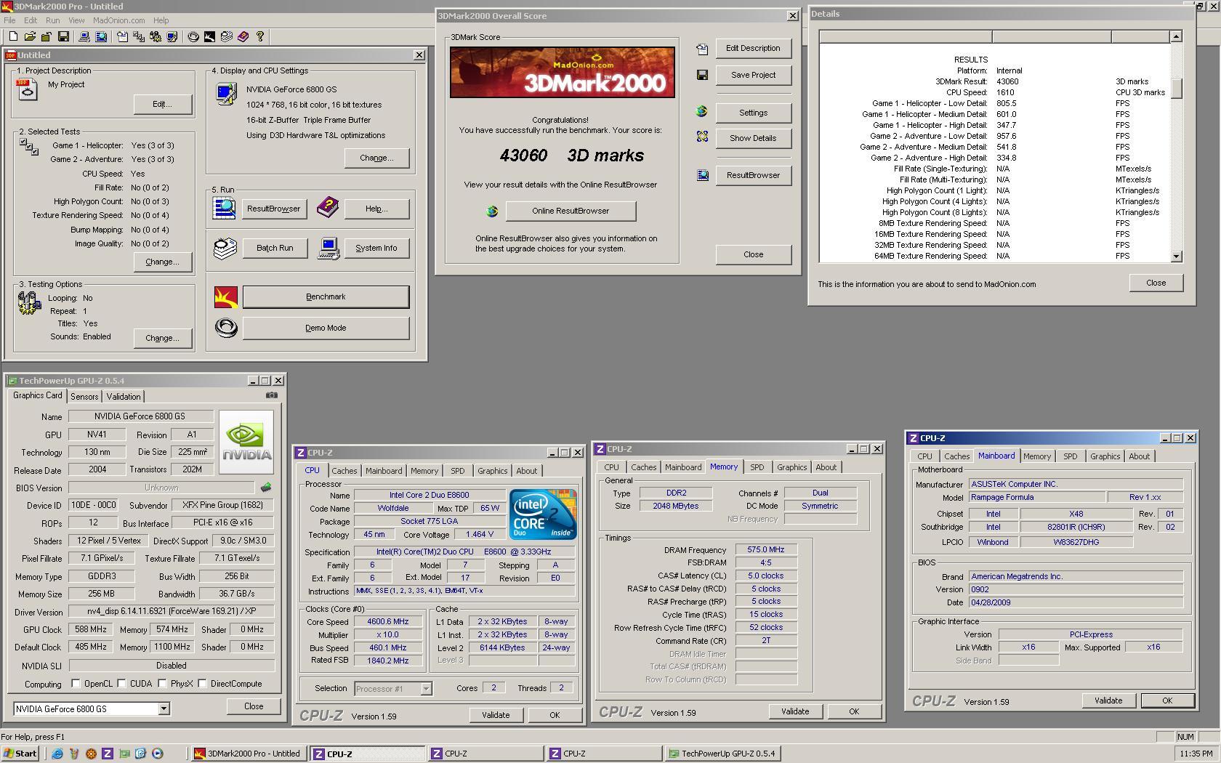Open the MadOnion.com menu
1221x763 pixels.
pos(118,20)
